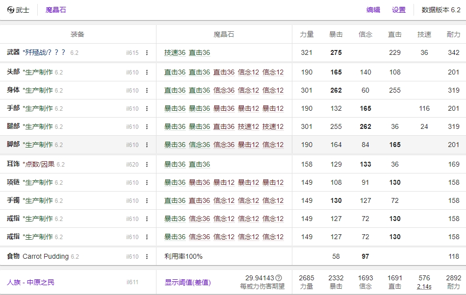
Task: Open the 设置 settings link
Action: pyautogui.click(x=398, y=10)
